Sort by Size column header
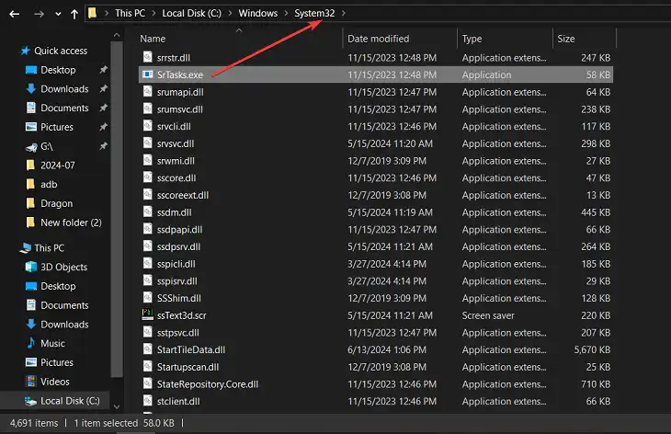 [565, 39]
